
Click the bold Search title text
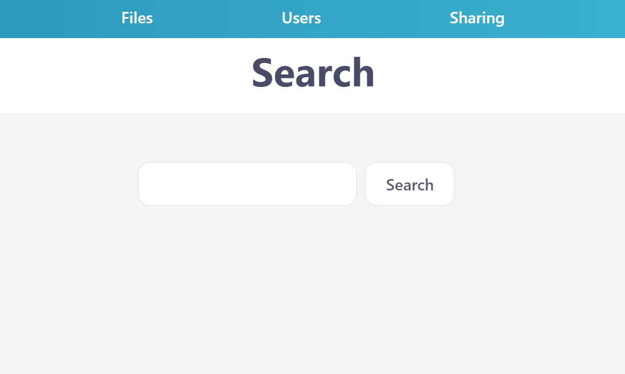coord(313,73)
